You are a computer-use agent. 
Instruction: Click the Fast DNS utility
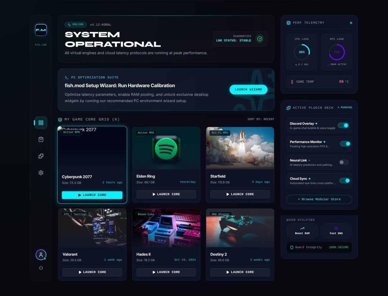pyautogui.click(x=336, y=231)
